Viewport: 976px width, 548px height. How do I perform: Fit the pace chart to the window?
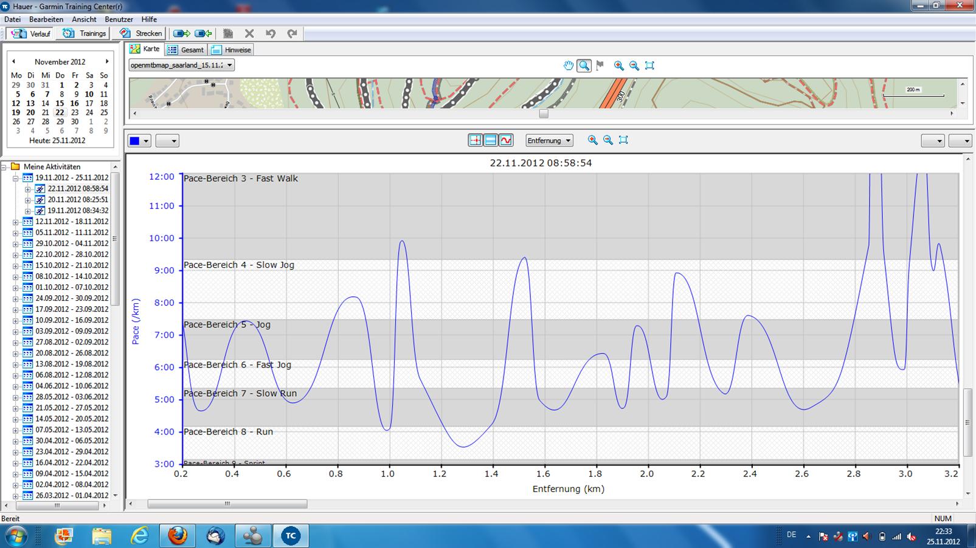[623, 140]
